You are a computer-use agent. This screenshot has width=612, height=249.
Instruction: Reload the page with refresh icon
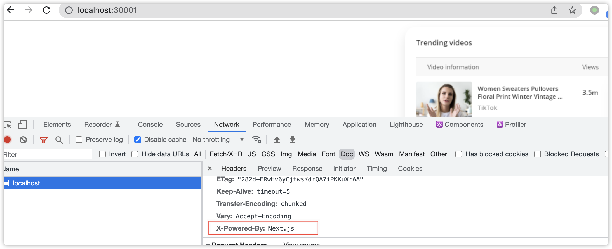tap(46, 10)
